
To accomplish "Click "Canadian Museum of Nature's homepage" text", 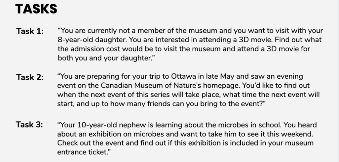I will [x=170, y=86].
